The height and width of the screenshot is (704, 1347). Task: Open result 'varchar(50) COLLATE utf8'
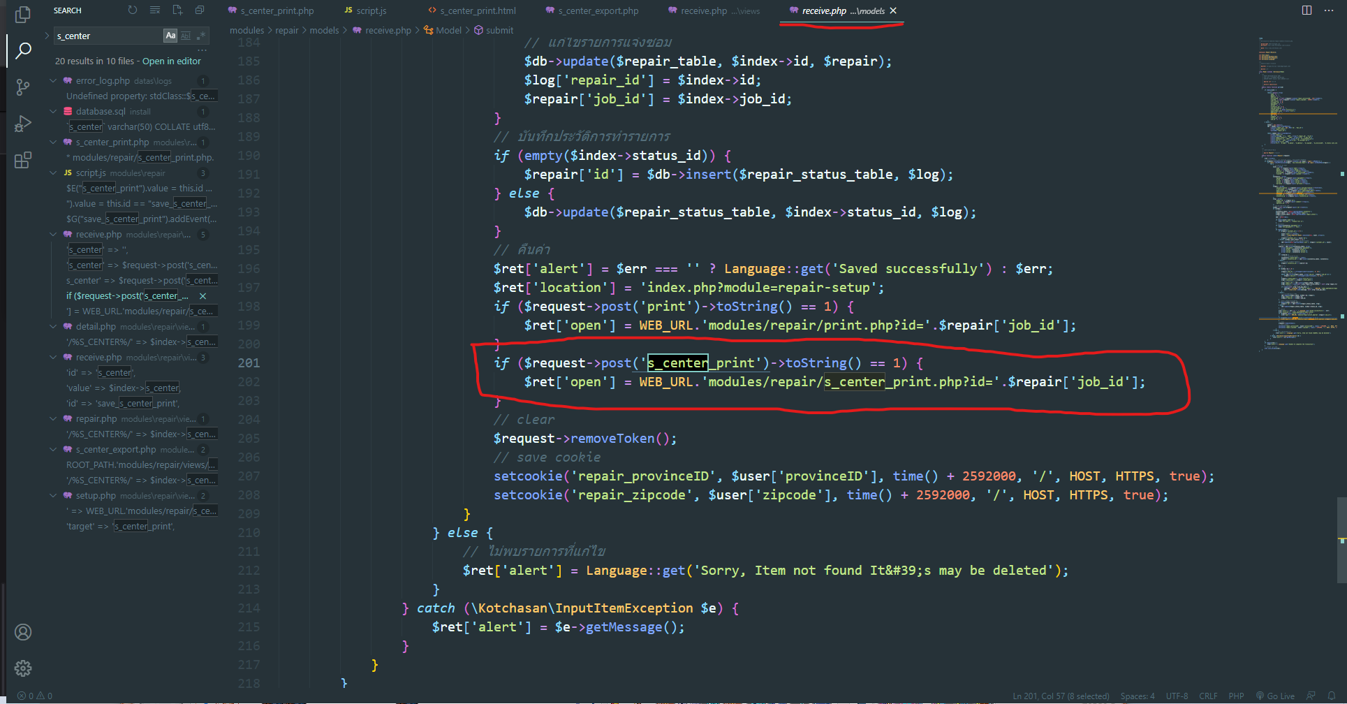(141, 127)
